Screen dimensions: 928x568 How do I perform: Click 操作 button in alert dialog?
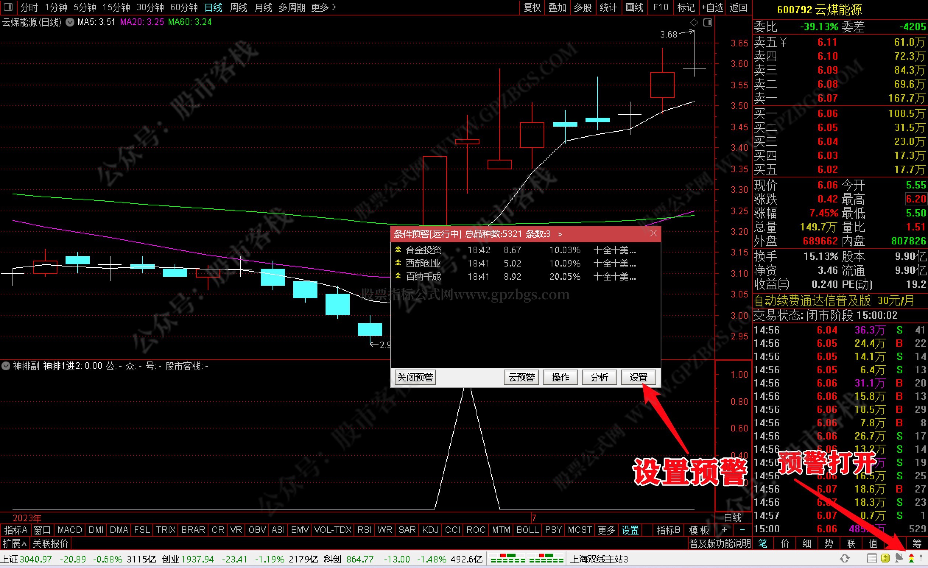tap(560, 377)
